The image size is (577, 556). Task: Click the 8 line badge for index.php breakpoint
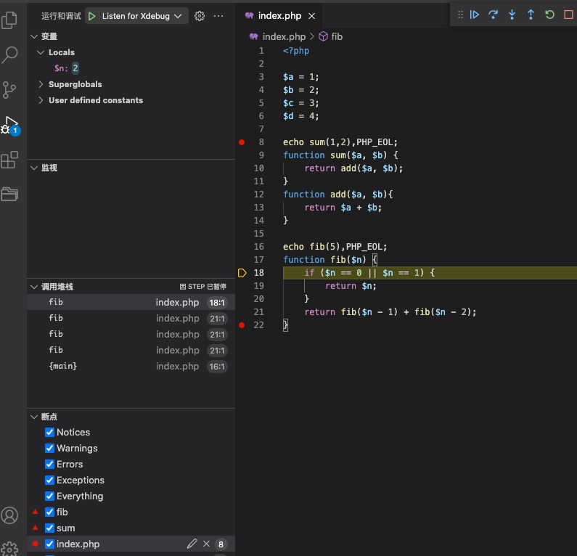pyautogui.click(x=221, y=544)
